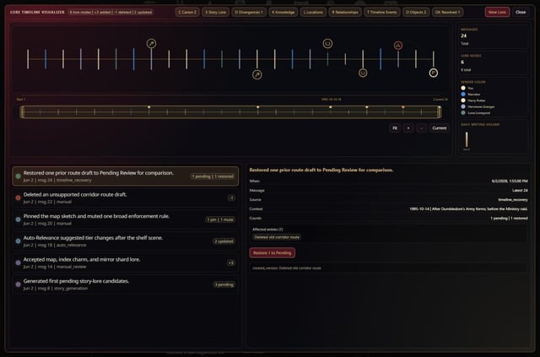Select the You sender color swatch
The height and width of the screenshot is (357, 540).
[x=463, y=88]
